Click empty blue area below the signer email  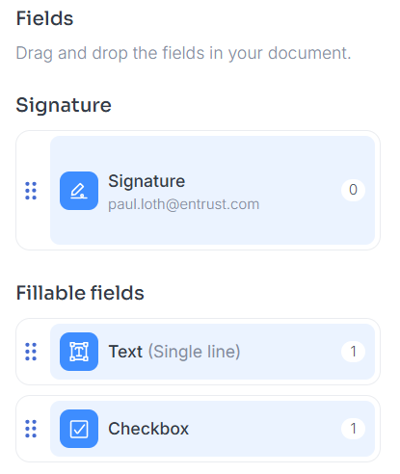coord(212,229)
